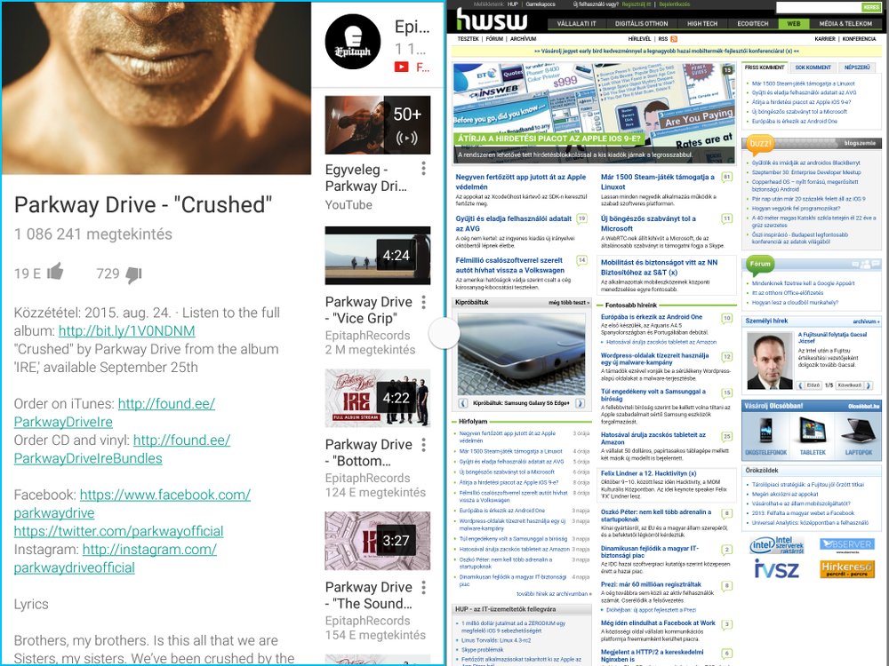Click the Karrier link

click(x=825, y=39)
